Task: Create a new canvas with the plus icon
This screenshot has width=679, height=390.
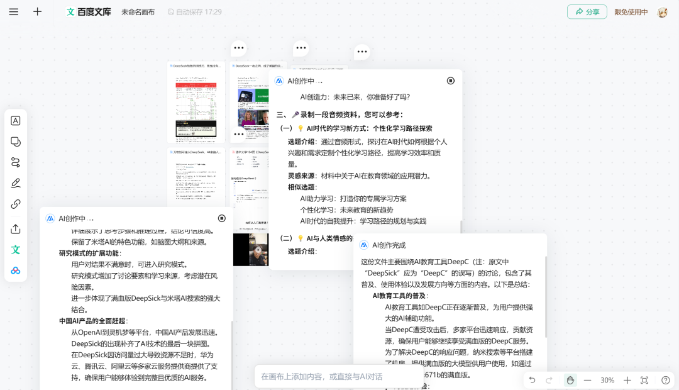Action: (37, 12)
